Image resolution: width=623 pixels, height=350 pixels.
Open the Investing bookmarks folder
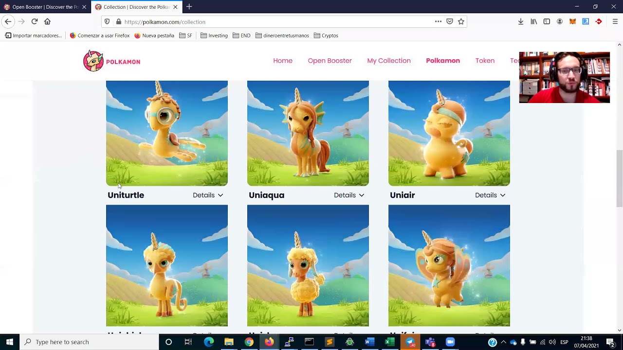[x=214, y=35]
